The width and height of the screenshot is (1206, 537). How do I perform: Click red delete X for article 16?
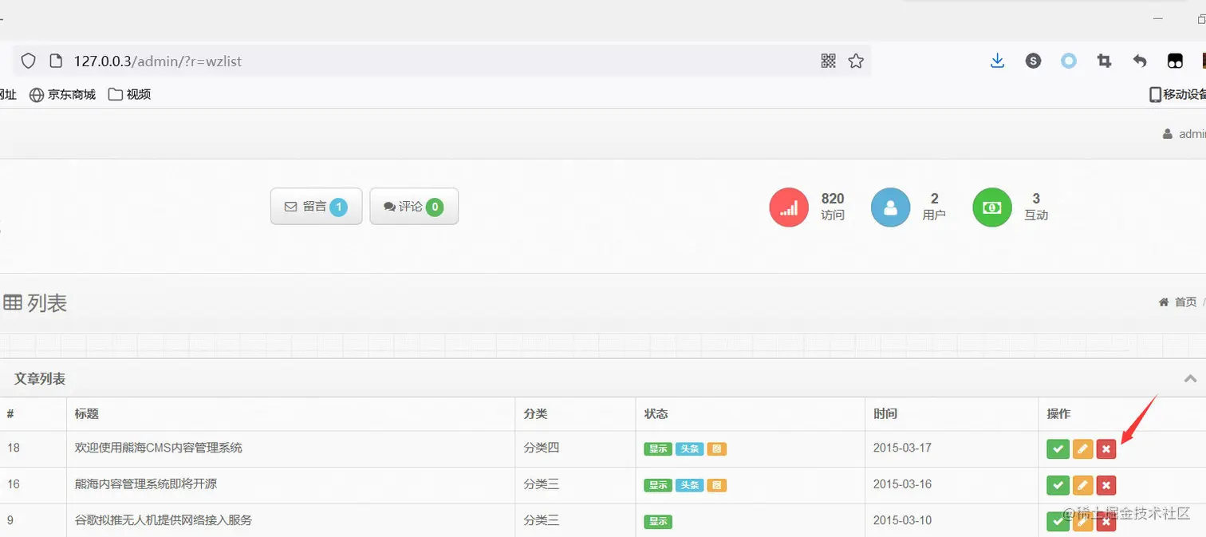(x=1106, y=485)
